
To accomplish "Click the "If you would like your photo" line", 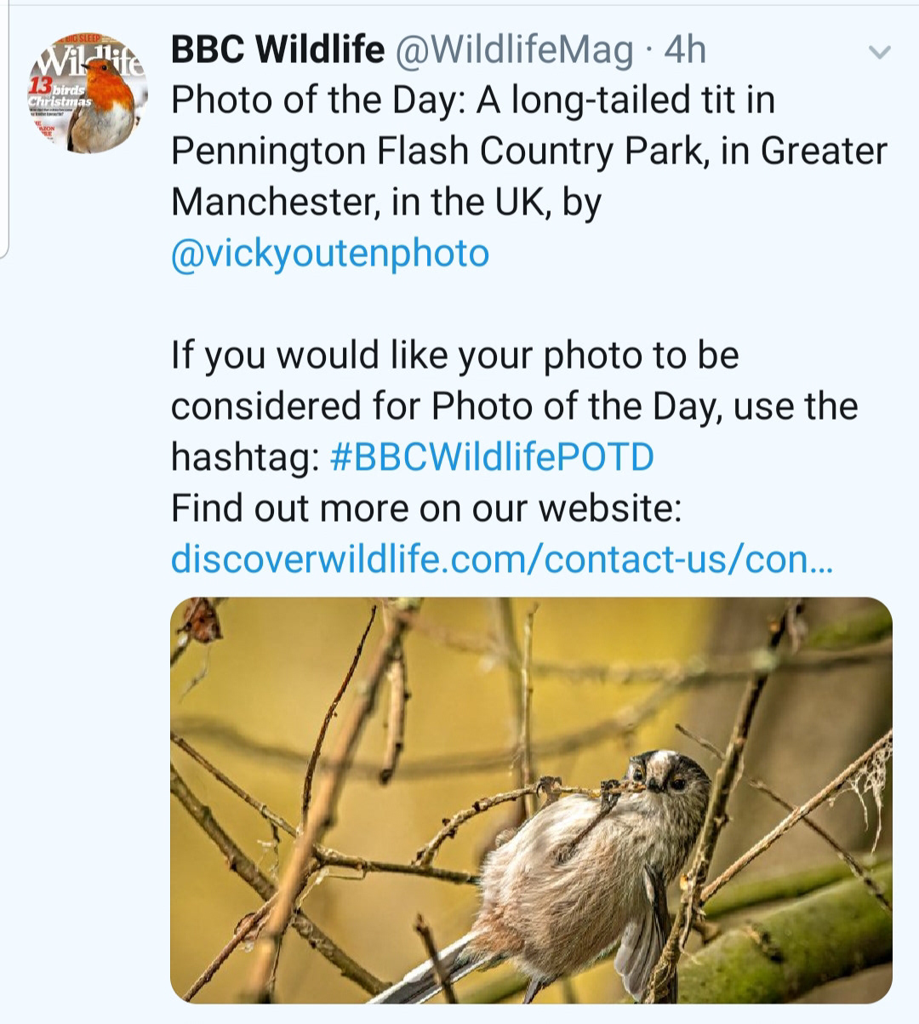I will [454, 355].
